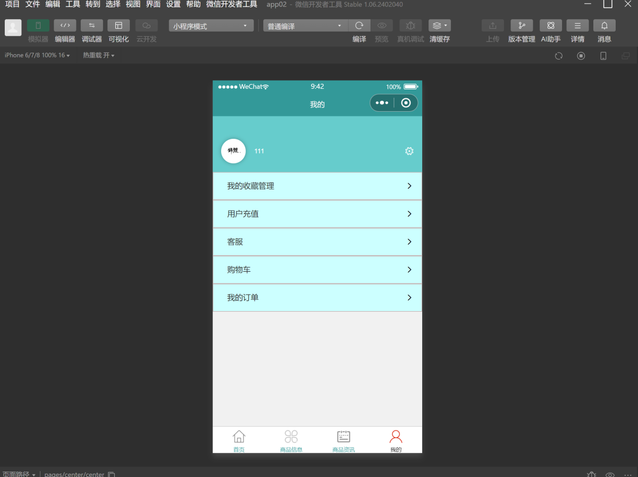The width and height of the screenshot is (638, 477).
Task: Click the mini program capsule close icon
Action: pyautogui.click(x=406, y=103)
